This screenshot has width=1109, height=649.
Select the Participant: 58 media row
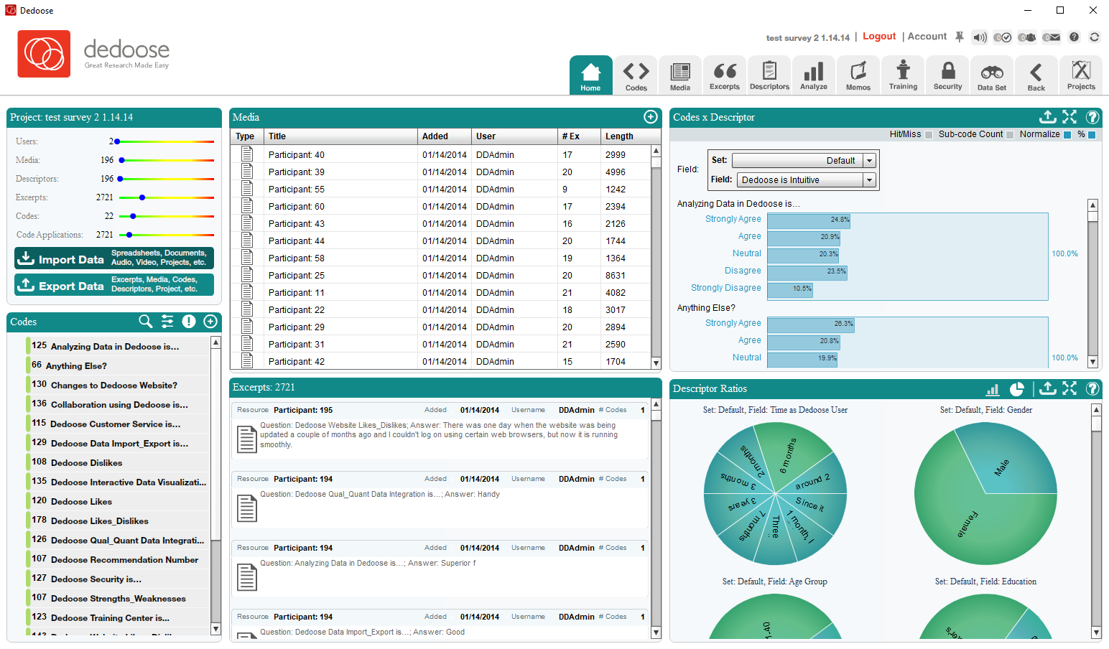click(x=440, y=258)
